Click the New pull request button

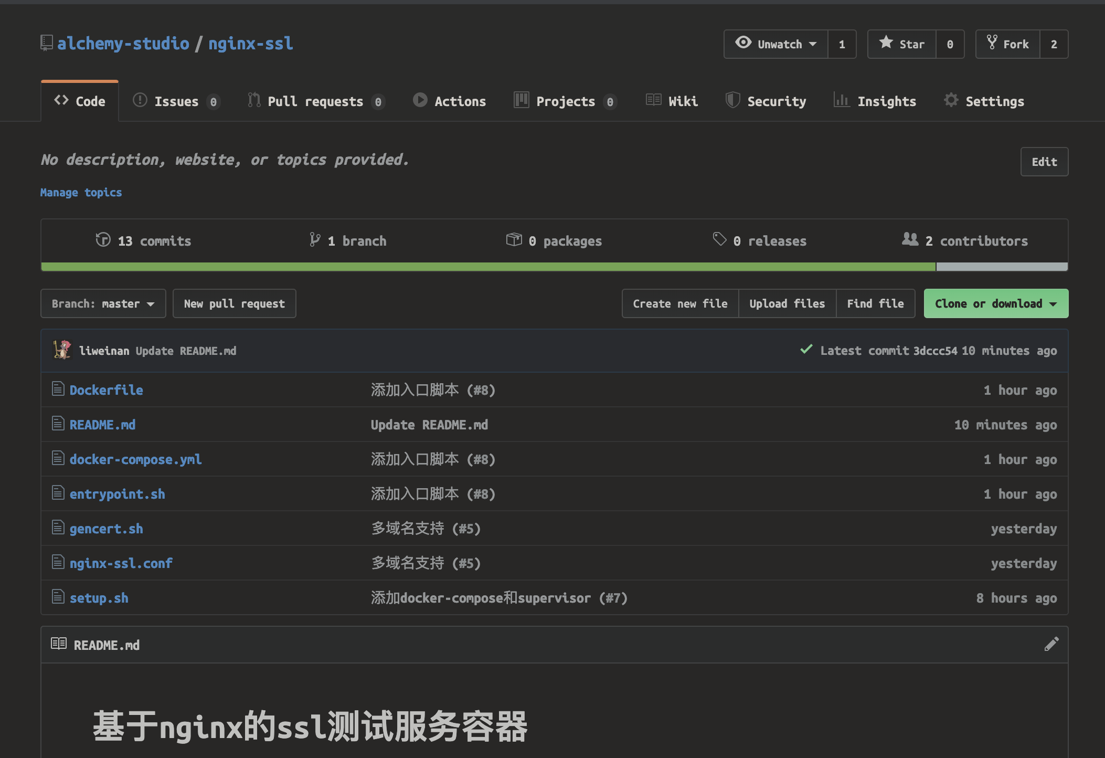(x=234, y=303)
